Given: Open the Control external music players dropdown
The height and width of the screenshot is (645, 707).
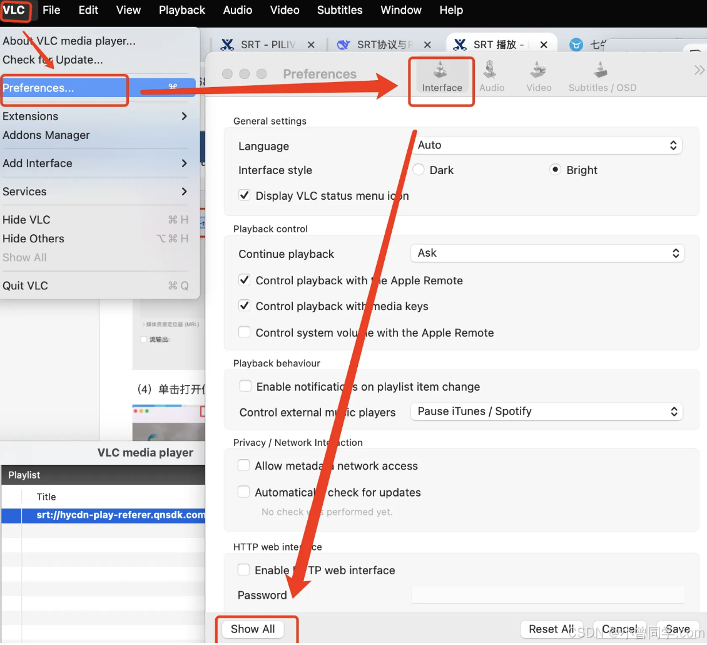Looking at the screenshot, I should click(x=546, y=411).
